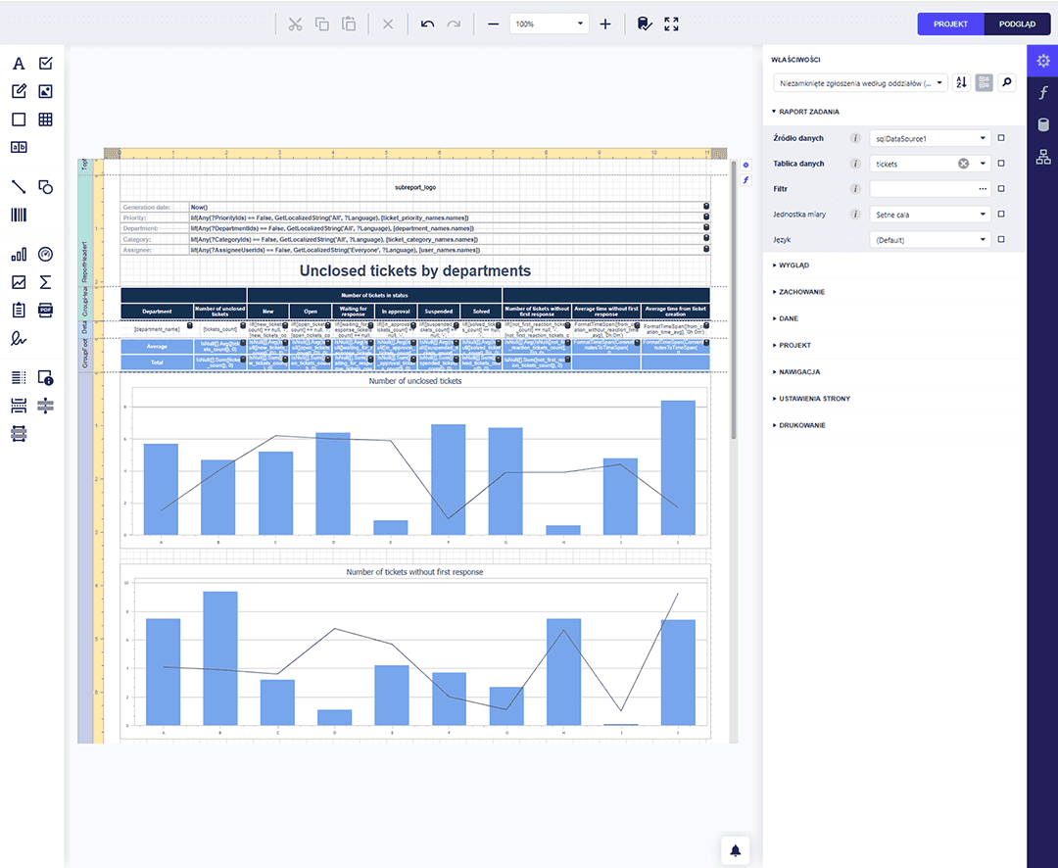
Task: Open the Field List database panel
Action: pos(1042,124)
